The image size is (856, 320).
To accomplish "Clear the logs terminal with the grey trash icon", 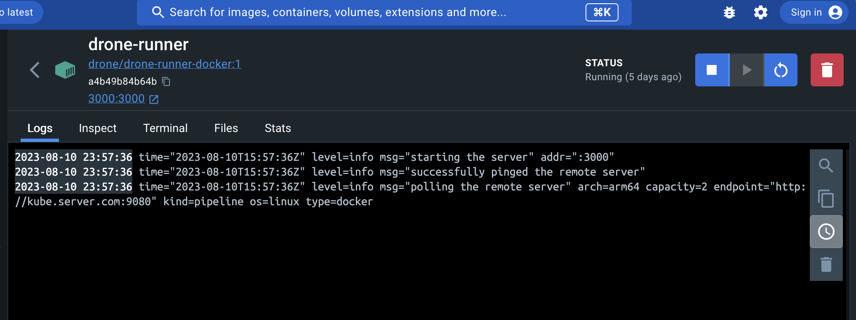I will click(x=826, y=264).
